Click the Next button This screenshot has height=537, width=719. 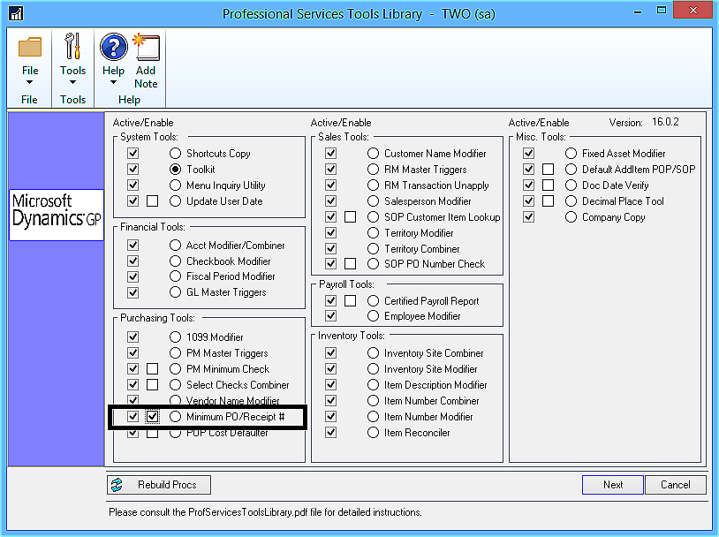click(612, 484)
